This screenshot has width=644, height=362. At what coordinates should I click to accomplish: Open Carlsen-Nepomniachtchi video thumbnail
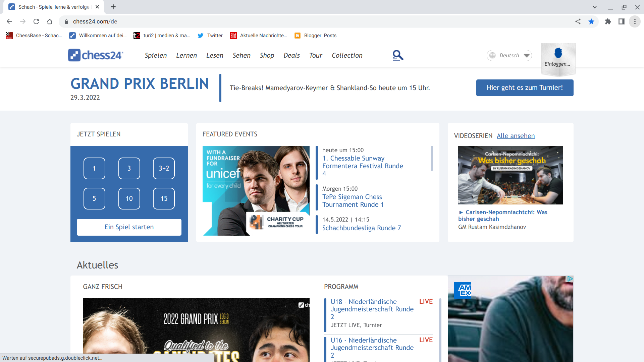click(511, 175)
